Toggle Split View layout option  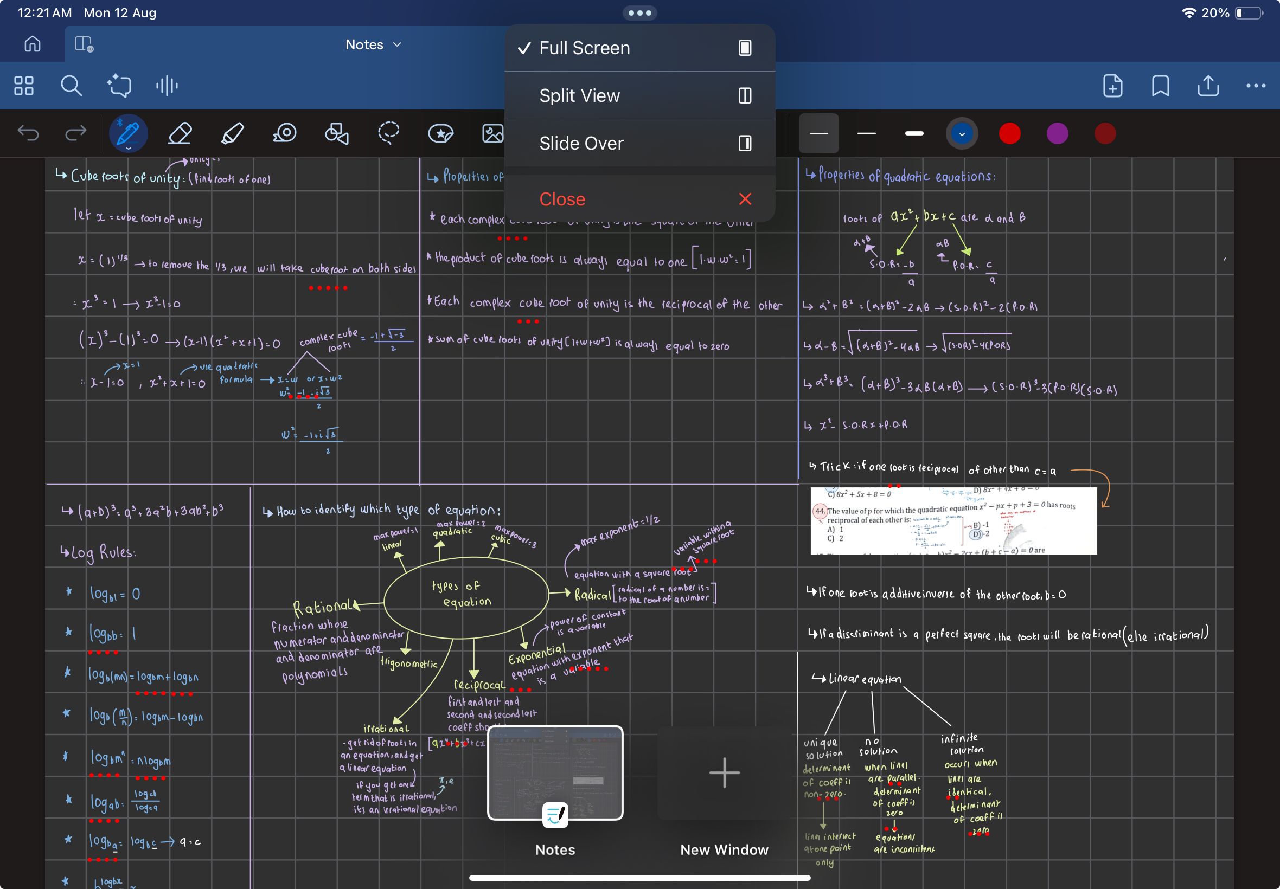(x=638, y=95)
